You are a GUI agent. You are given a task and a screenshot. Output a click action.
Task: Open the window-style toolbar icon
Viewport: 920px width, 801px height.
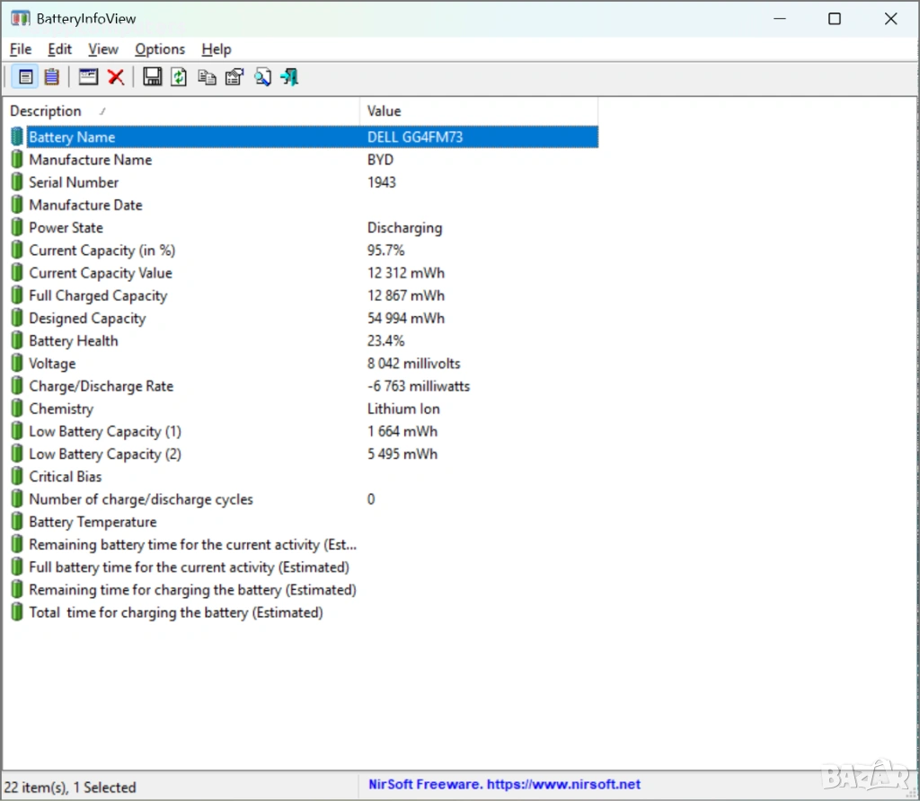88,77
